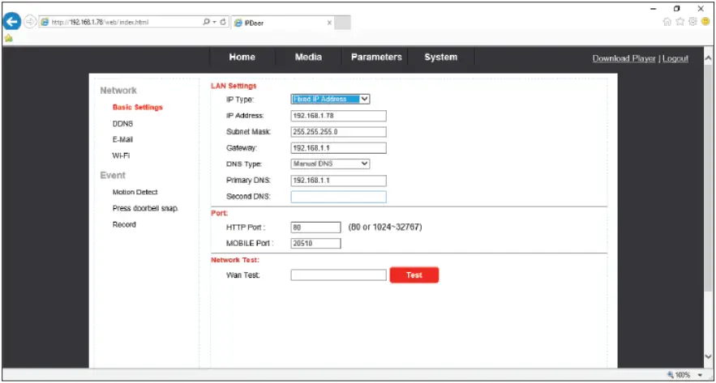
Task: Click the page scrollbar down arrow
Action: click(x=708, y=356)
